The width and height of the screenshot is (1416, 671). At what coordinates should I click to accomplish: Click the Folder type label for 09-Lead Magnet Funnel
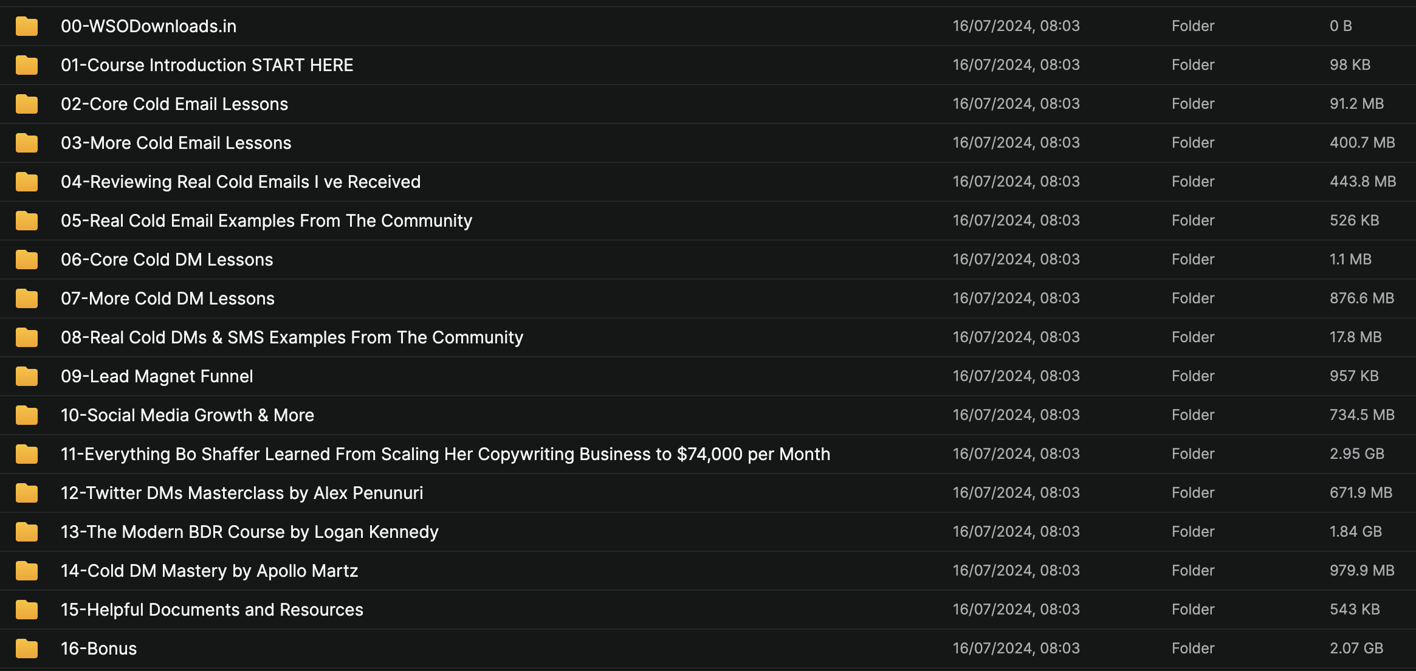1193,376
